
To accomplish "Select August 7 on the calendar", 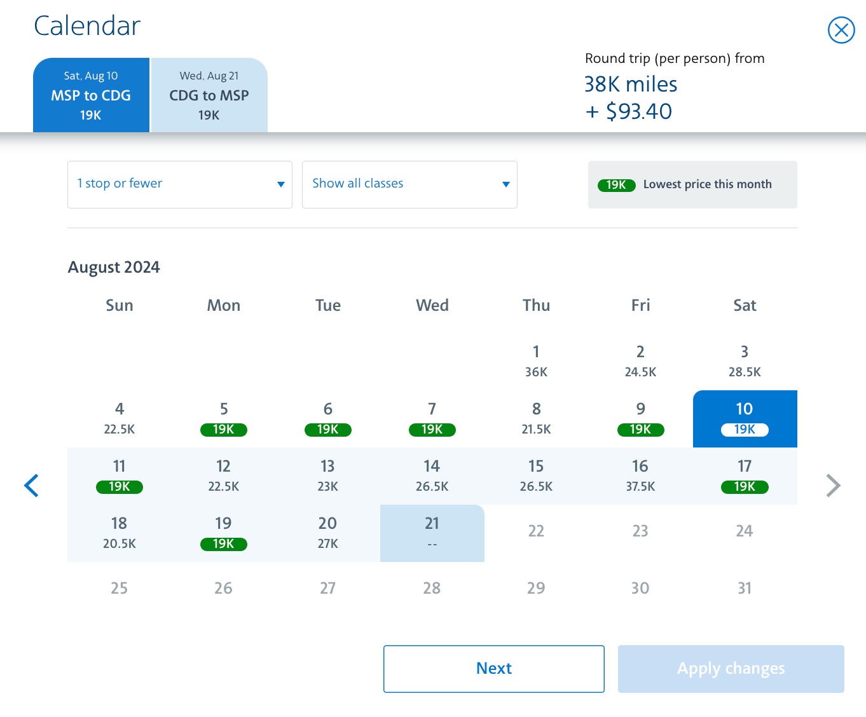I will coord(432,418).
